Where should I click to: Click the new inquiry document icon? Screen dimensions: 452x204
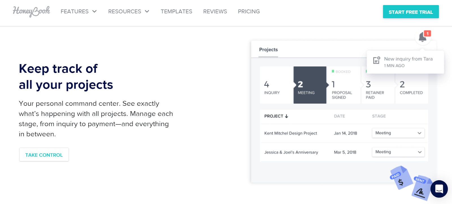click(x=377, y=60)
